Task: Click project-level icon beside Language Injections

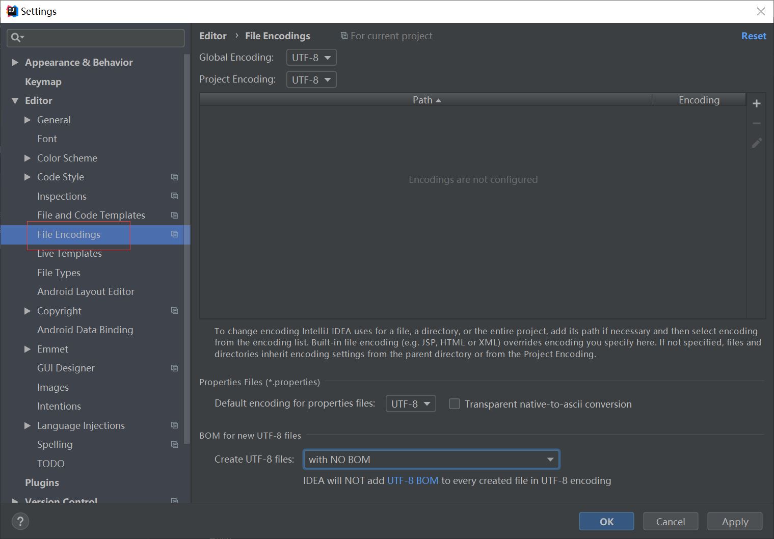Action: (175, 425)
